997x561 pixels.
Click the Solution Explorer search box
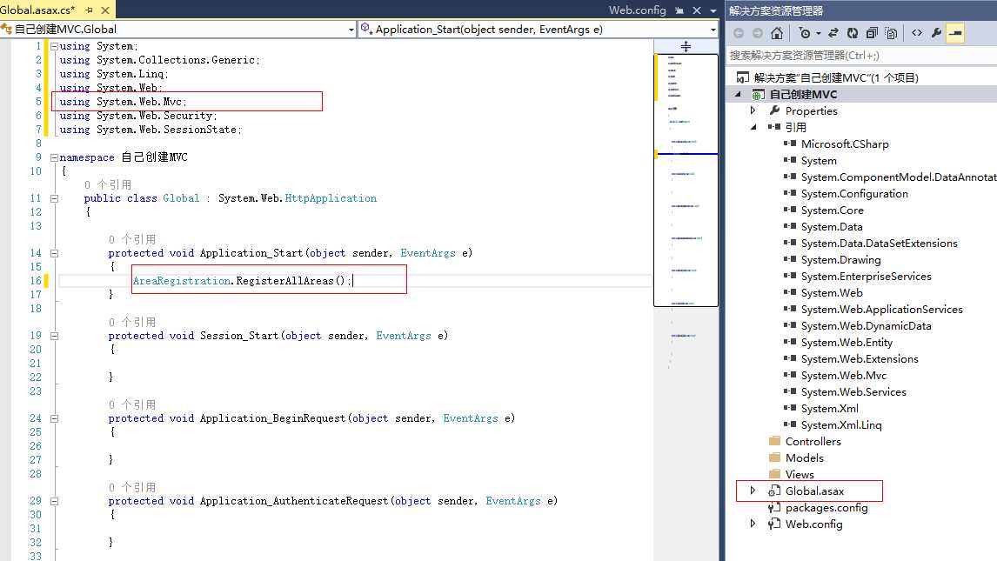pyautogui.click(x=861, y=56)
